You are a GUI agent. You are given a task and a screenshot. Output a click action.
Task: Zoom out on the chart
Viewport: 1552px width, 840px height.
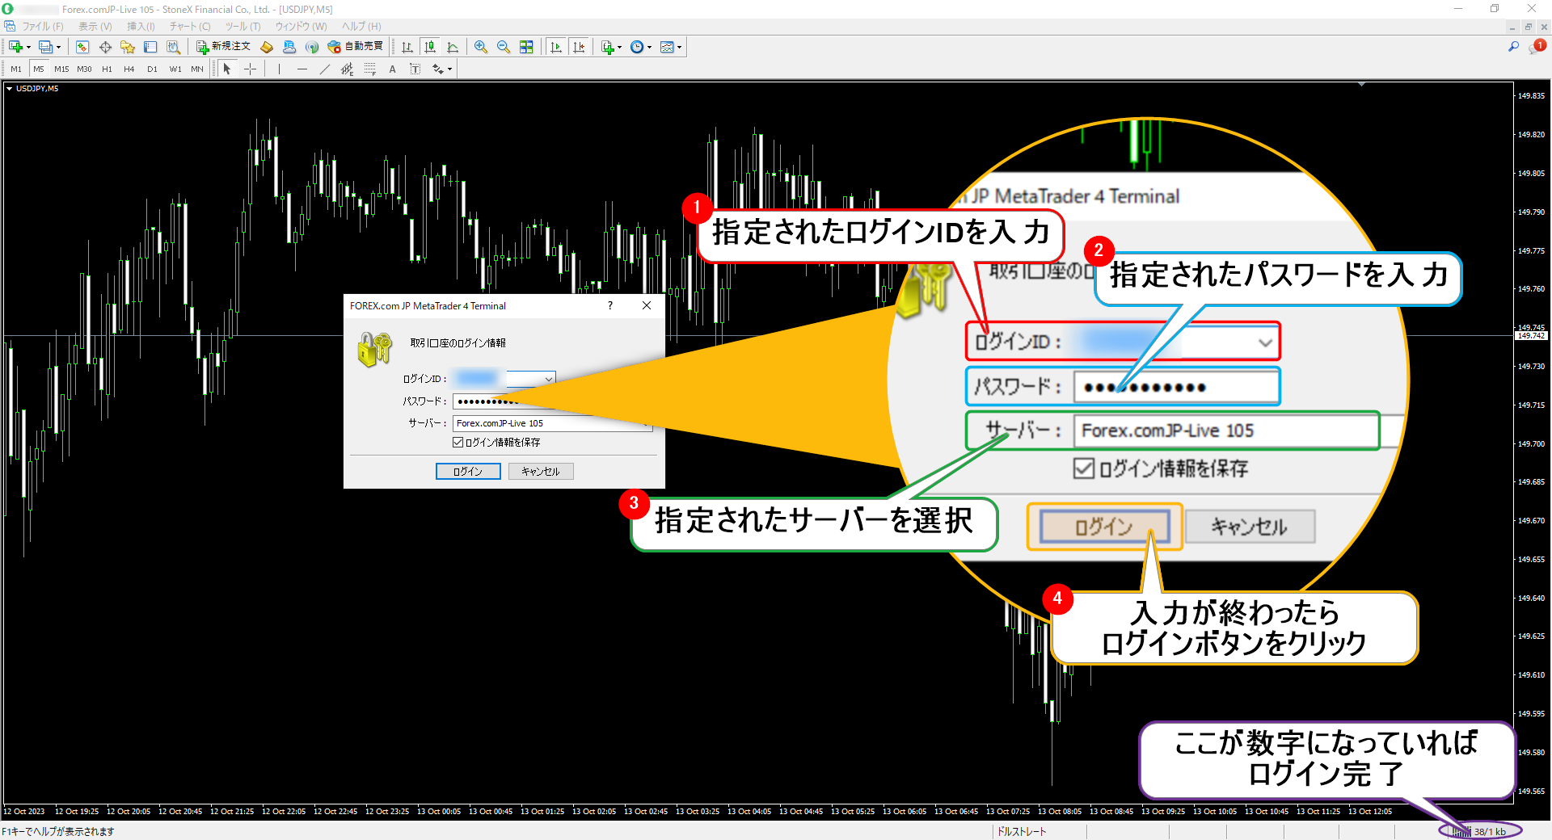[x=504, y=47]
